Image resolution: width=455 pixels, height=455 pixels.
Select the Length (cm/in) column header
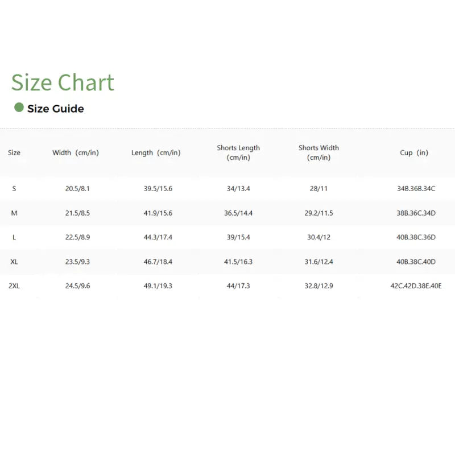click(x=156, y=152)
